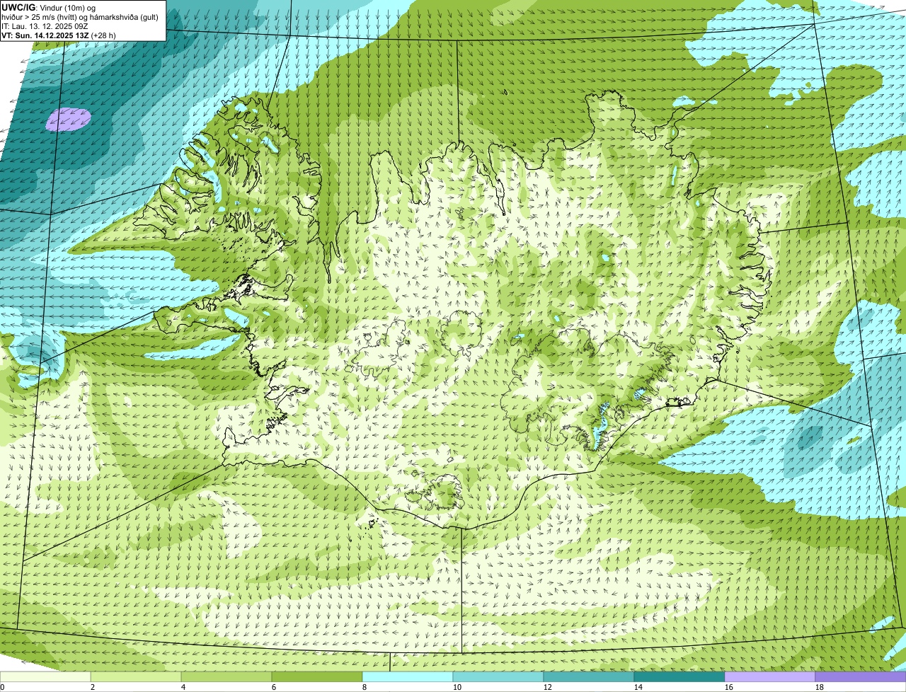This screenshot has height=692, width=906.
Task: Click the lavender 16–18 m/s legend swatch
Action: (770, 676)
